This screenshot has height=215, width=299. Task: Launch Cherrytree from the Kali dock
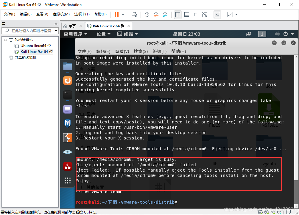coord(68,166)
